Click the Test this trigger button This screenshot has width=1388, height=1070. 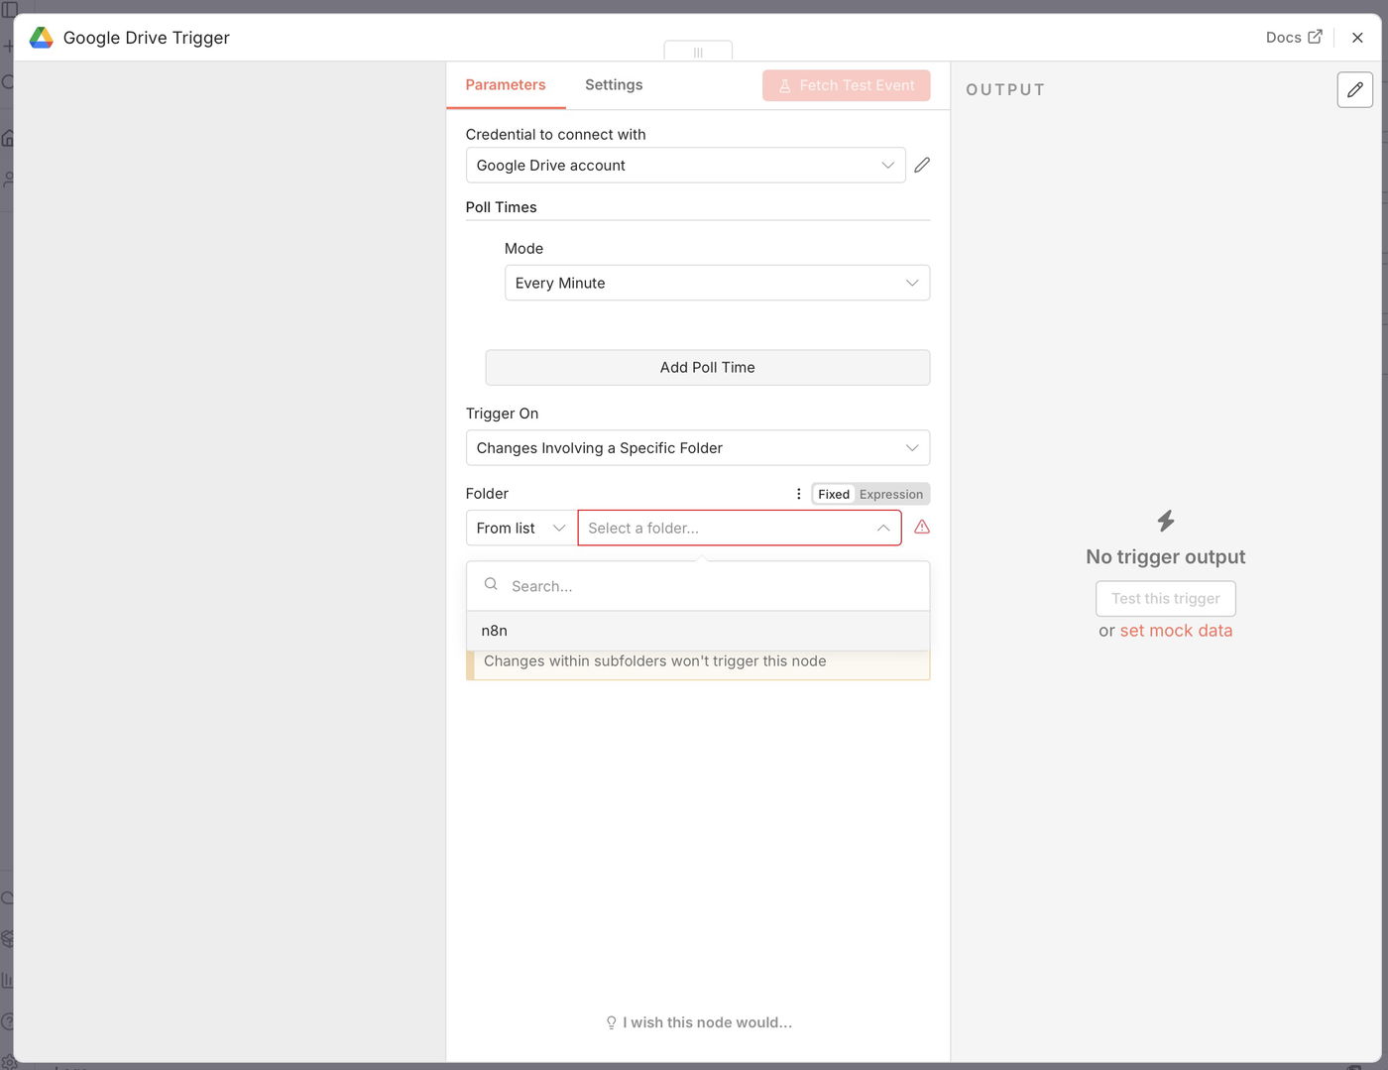1166,598
